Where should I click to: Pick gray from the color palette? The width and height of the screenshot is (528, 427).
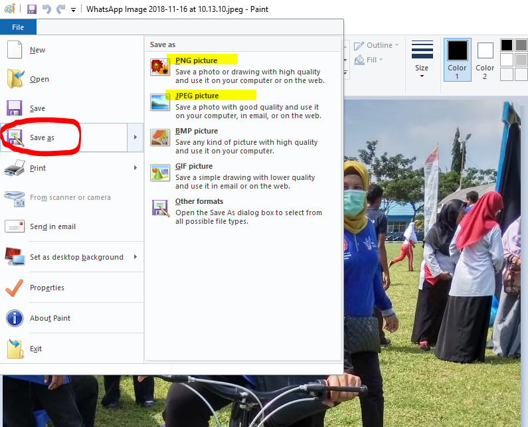[521, 45]
